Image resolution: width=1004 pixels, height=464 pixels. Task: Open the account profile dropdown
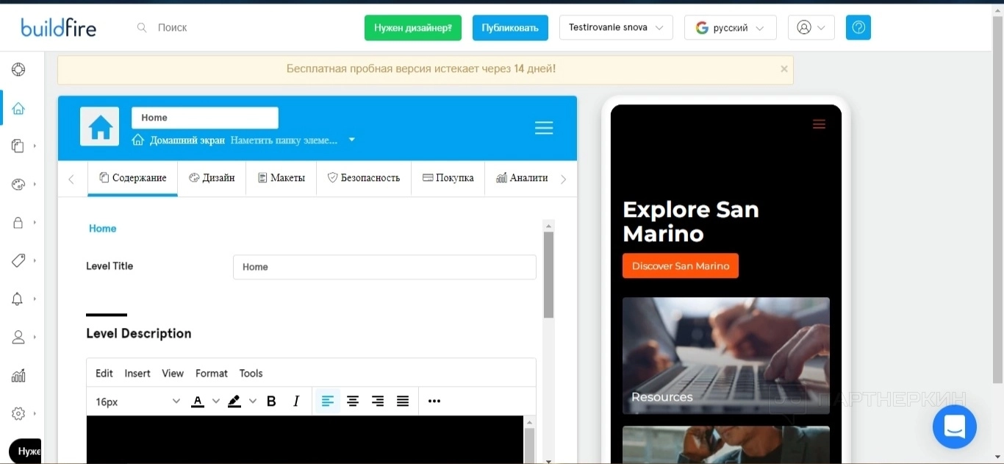click(811, 27)
